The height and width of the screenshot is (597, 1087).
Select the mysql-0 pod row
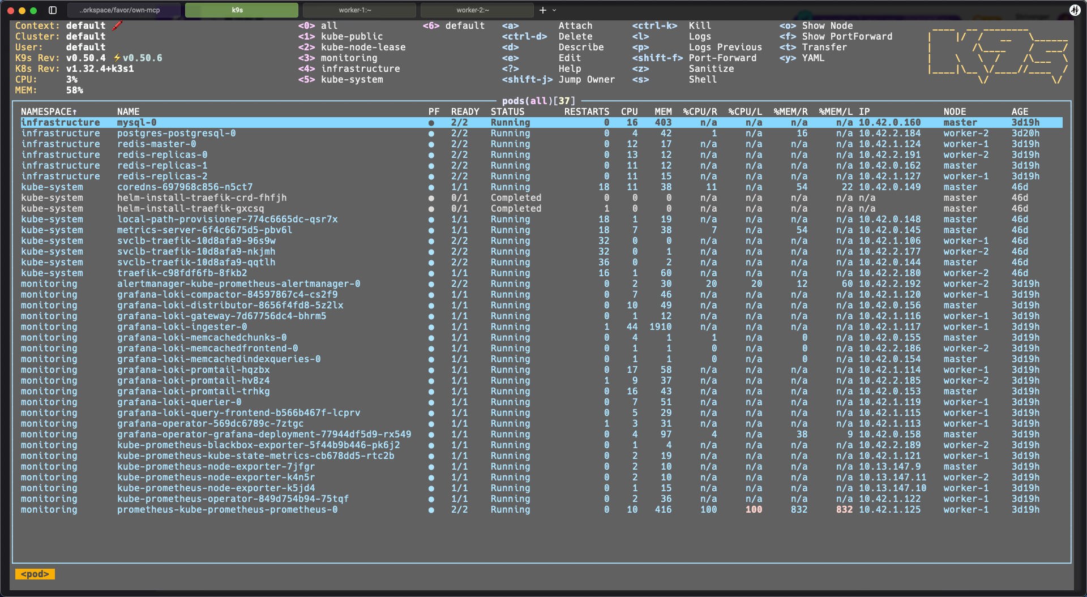tap(541, 123)
